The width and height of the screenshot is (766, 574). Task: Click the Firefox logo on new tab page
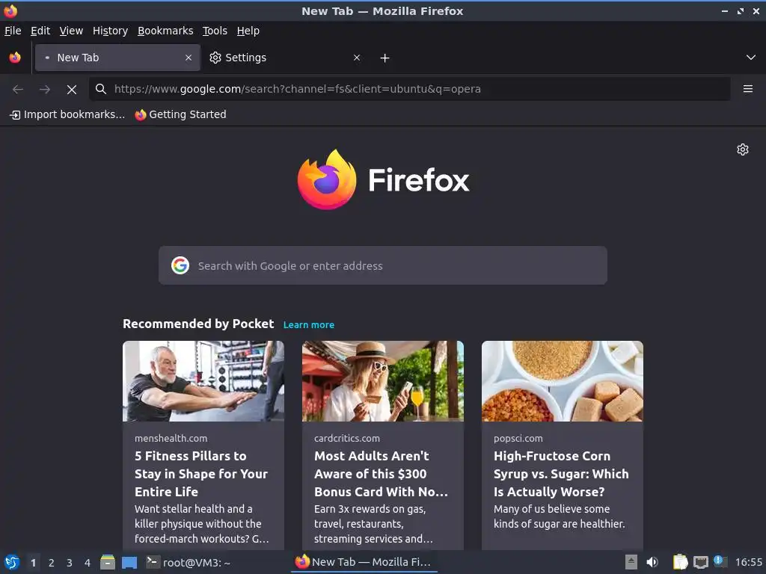[383, 179]
